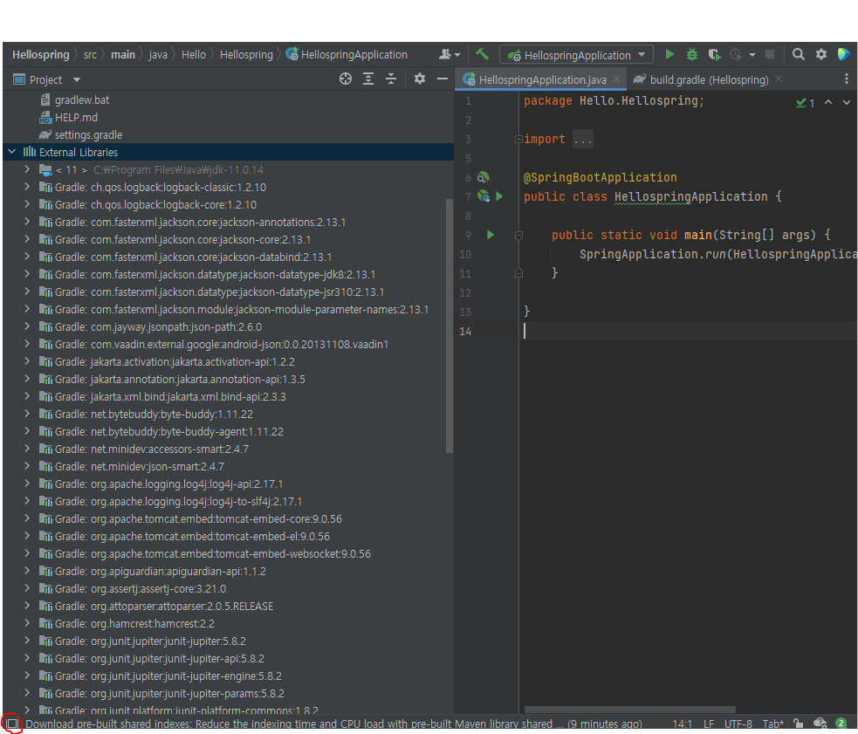Click 'Hello' in the navigation breadcrumb
Viewport: 858px width, 734px height.
pyautogui.click(x=194, y=55)
